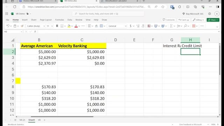The width and height of the screenshot is (224, 126).
Task: Switch to the Data tab
Action: pyautogui.click(x=70, y=20)
